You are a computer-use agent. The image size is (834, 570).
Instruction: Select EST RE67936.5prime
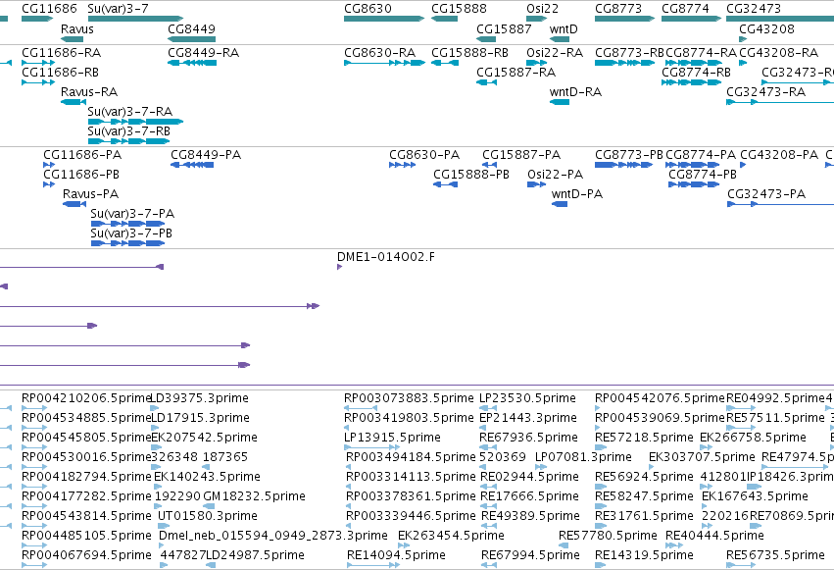click(488, 447)
